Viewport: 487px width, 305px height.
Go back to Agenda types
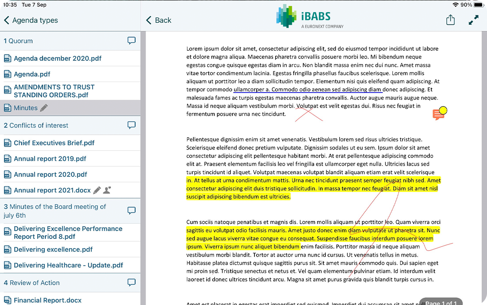coord(31,20)
